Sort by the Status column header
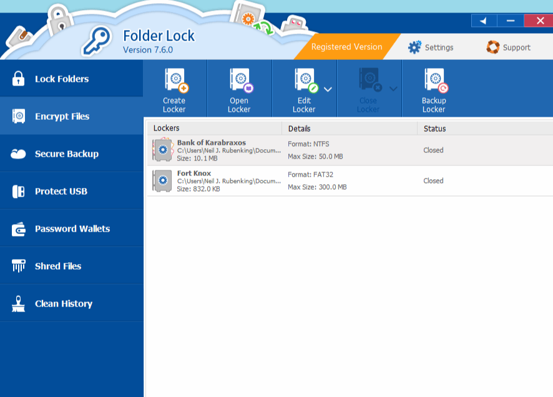 [x=486, y=129]
